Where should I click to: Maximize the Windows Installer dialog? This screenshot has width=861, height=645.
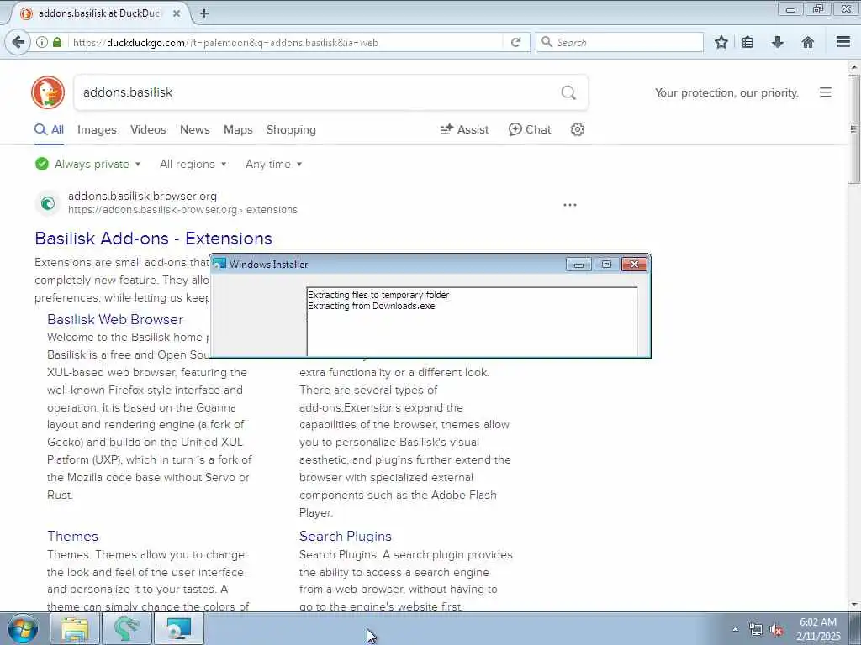pos(606,265)
